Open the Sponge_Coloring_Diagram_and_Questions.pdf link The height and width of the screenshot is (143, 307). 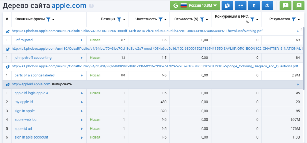pos(155,66)
